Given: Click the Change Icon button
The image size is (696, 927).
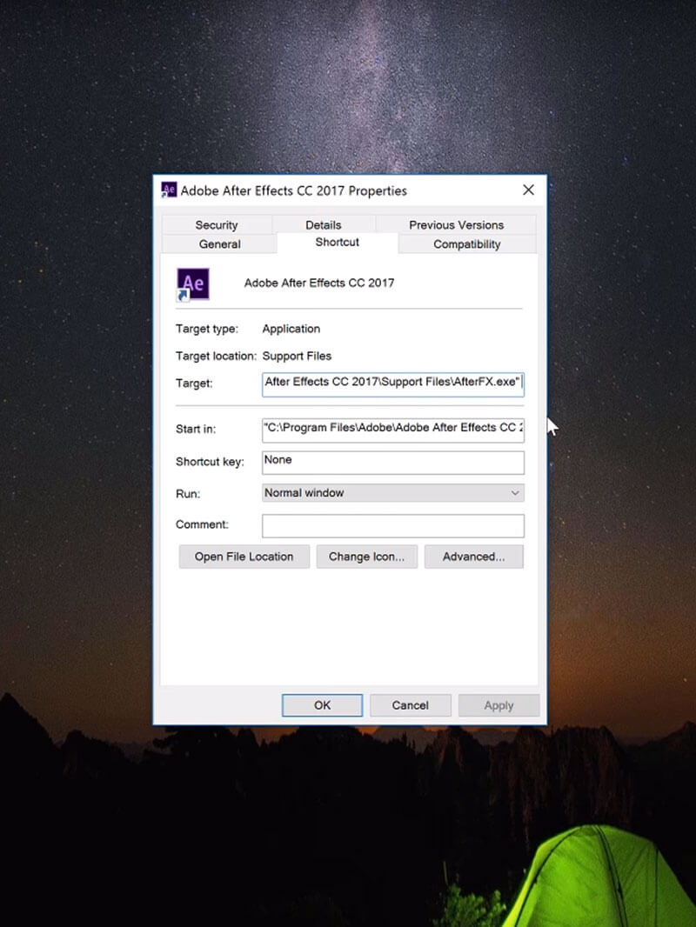Looking at the screenshot, I should (x=366, y=557).
